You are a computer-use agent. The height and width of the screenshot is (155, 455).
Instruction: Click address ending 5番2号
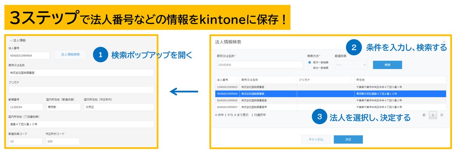(380, 100)
